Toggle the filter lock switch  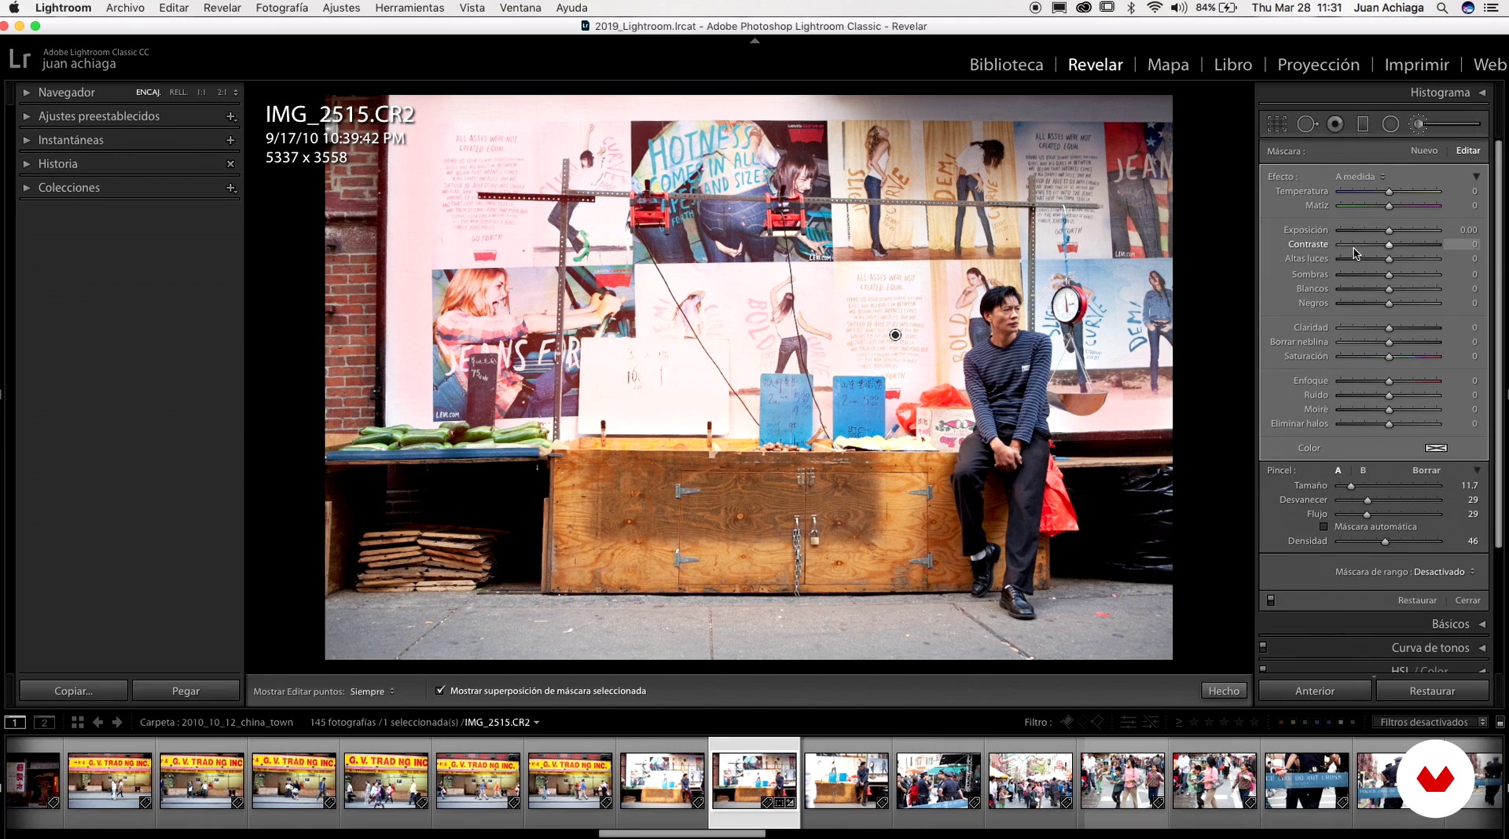tap(1500, 723)
